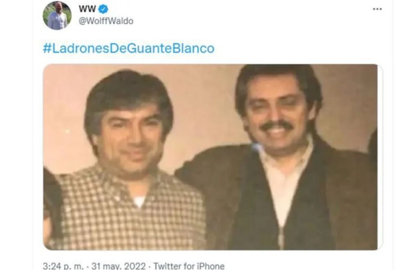Click the 3:24 p. m. timestamp
Image resolution: width=406 pixels, height=270 pixels.
click(63, 266)
